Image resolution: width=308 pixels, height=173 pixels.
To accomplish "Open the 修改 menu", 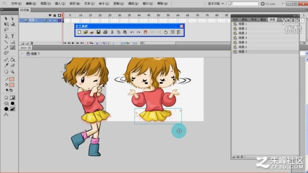I will coord(75,3).
